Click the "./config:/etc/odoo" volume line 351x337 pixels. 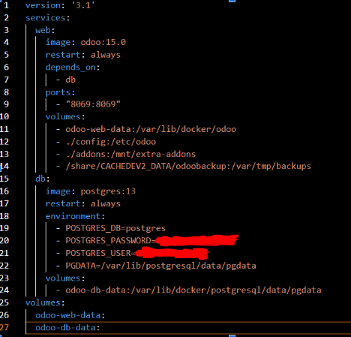(x=111, y=142)
